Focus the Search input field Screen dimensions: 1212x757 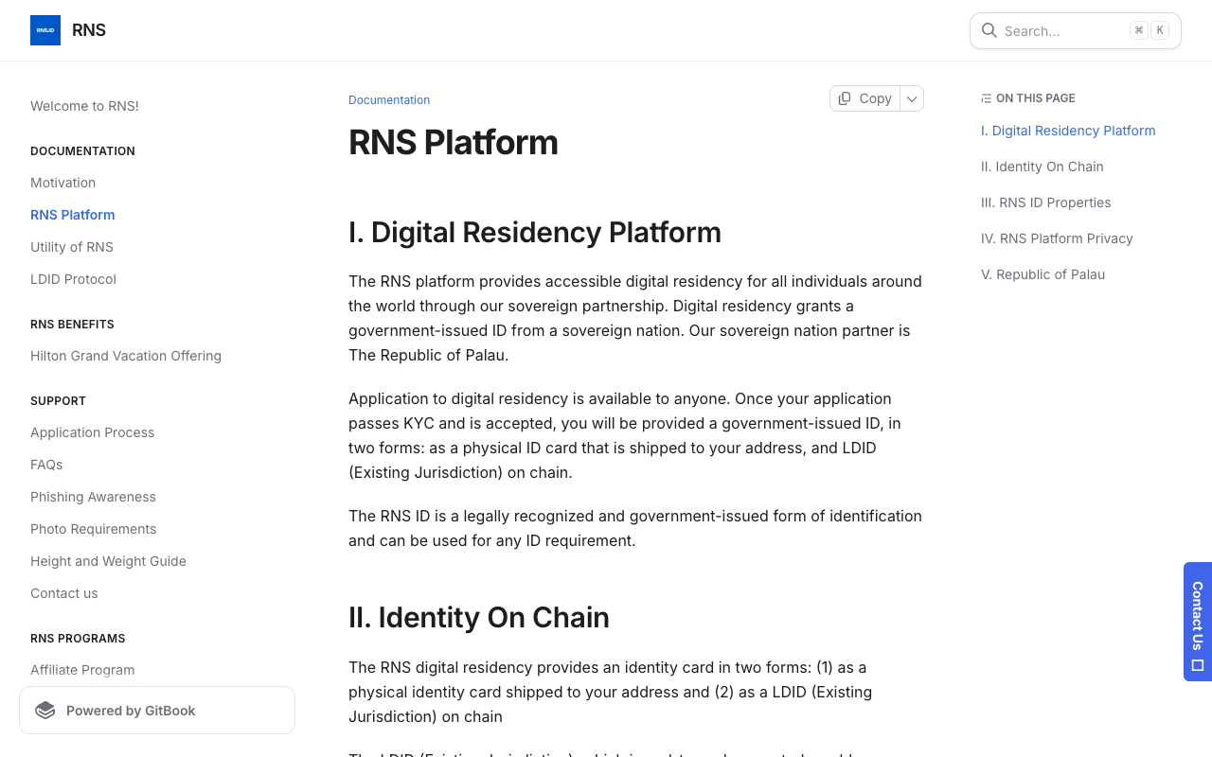tap(1076, 30)
